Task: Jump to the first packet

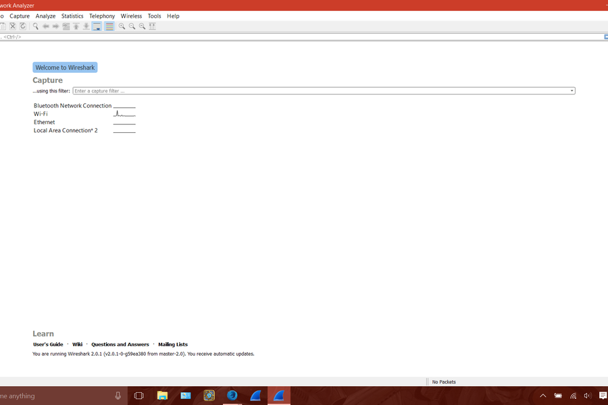Action: 76,26
